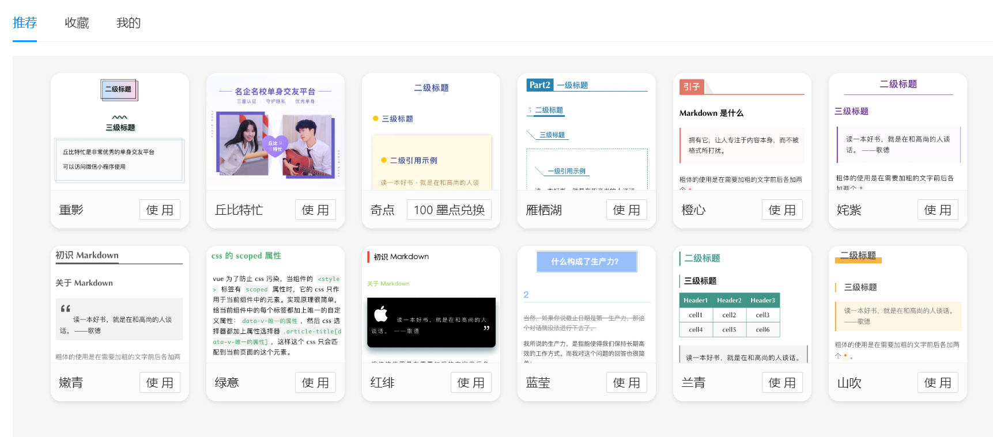Click the 重影 theme name
Screen dimensions: 993x437
click(x=71, y=210)
